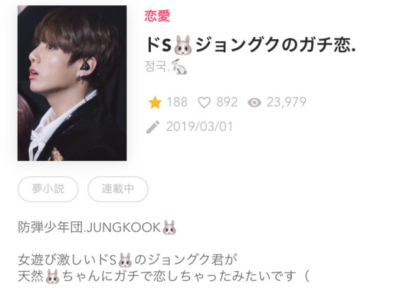Open the cover photo thumbnail

[72, 83]
